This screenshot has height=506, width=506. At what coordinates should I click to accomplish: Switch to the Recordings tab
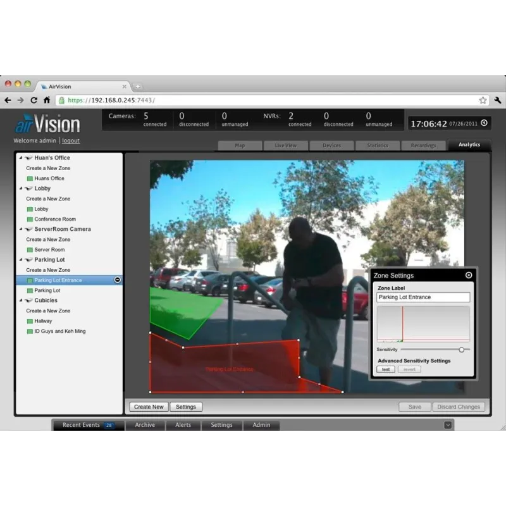tap(423, 145)
